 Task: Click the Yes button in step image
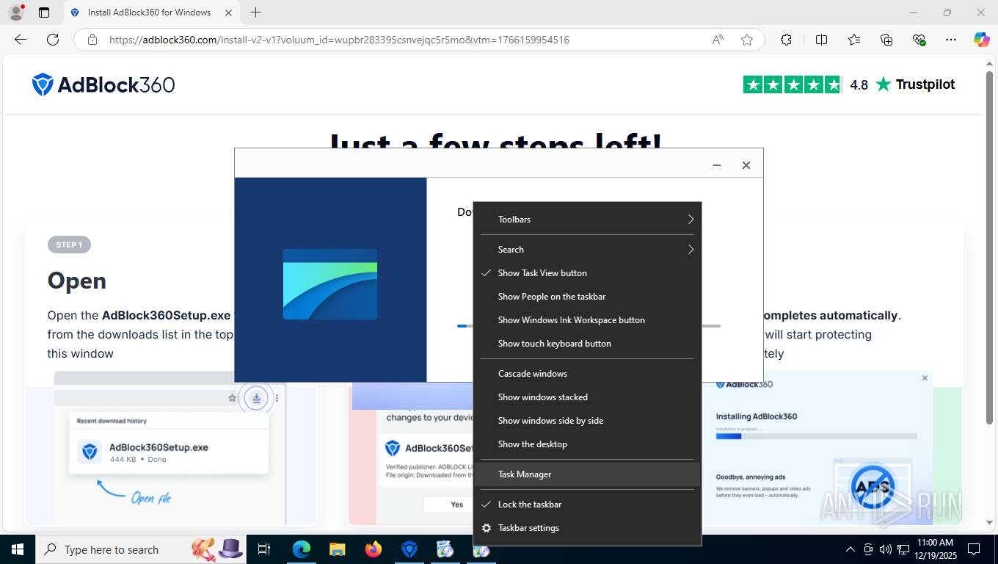457,505
